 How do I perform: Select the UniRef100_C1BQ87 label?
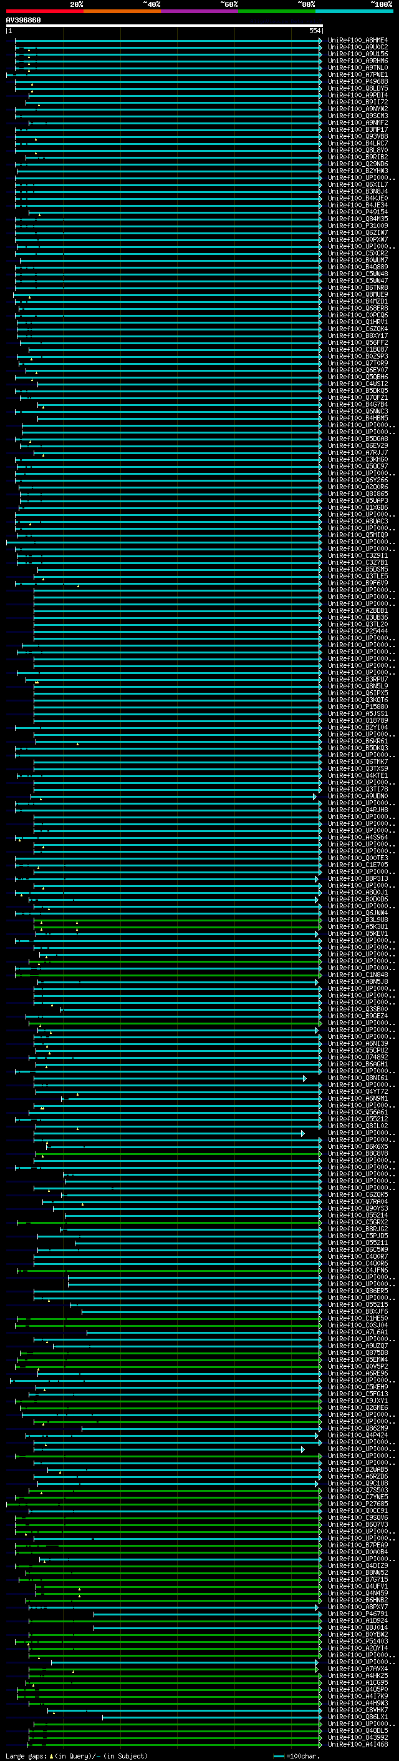[358, 349]
